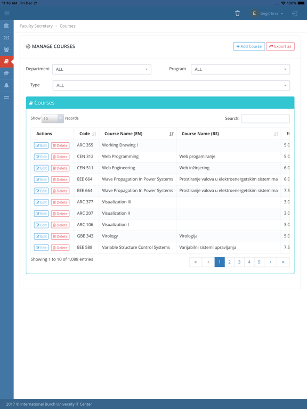Image resolution: width=307 pixels, height=409 pixels.
Task: Delete the CEN 511 Web Engineering course
Action: (x=60, y=168)
